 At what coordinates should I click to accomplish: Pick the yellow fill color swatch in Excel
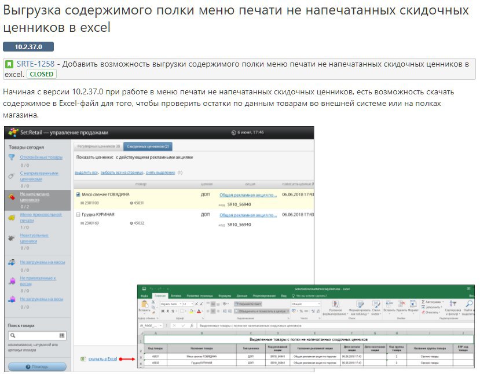191,311
